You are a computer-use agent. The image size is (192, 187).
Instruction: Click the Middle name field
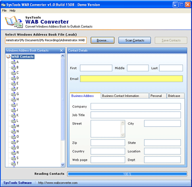[x=138, y=68]
